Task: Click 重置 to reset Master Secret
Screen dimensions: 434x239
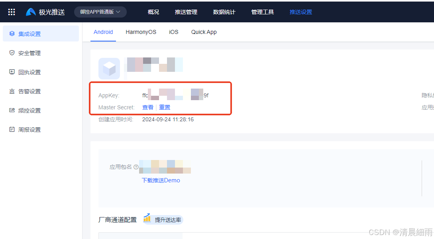Action: tap(165, 107)
